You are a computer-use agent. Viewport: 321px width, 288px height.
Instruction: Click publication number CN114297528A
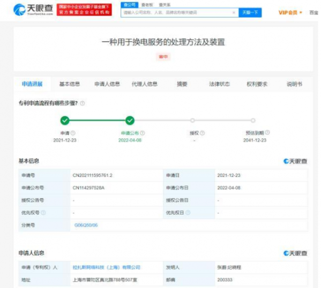coord(88,188)
